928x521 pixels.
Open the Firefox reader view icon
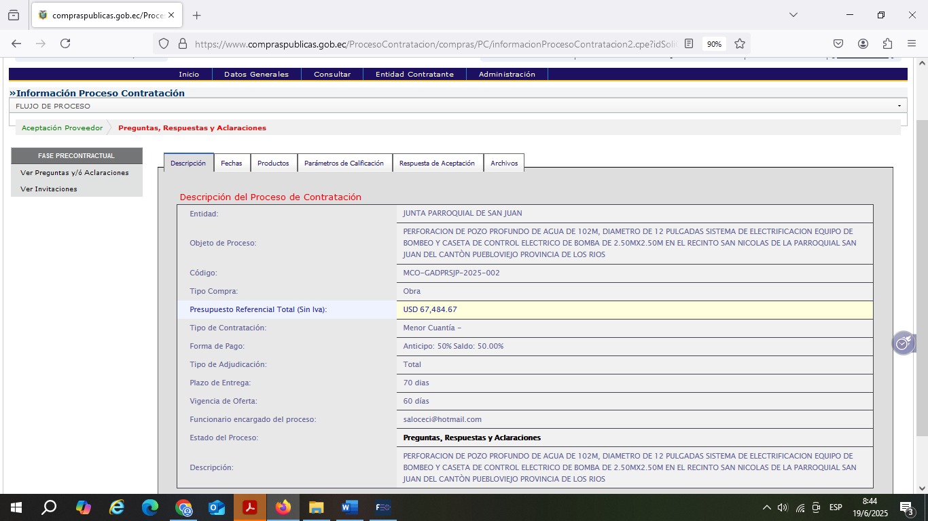(689, 43)
